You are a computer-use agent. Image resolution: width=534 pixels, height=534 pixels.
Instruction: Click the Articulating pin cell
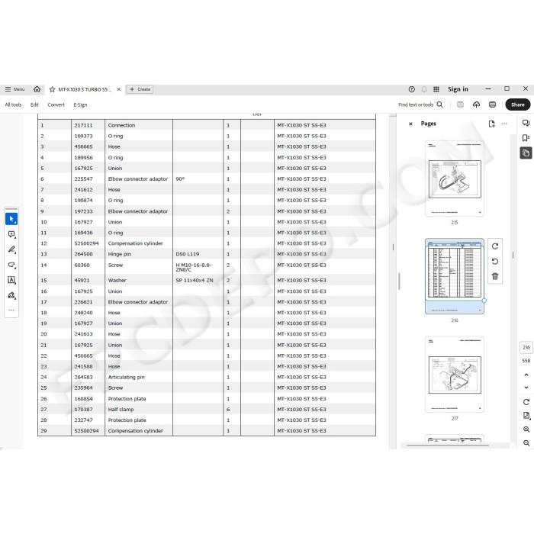(127, 377)
